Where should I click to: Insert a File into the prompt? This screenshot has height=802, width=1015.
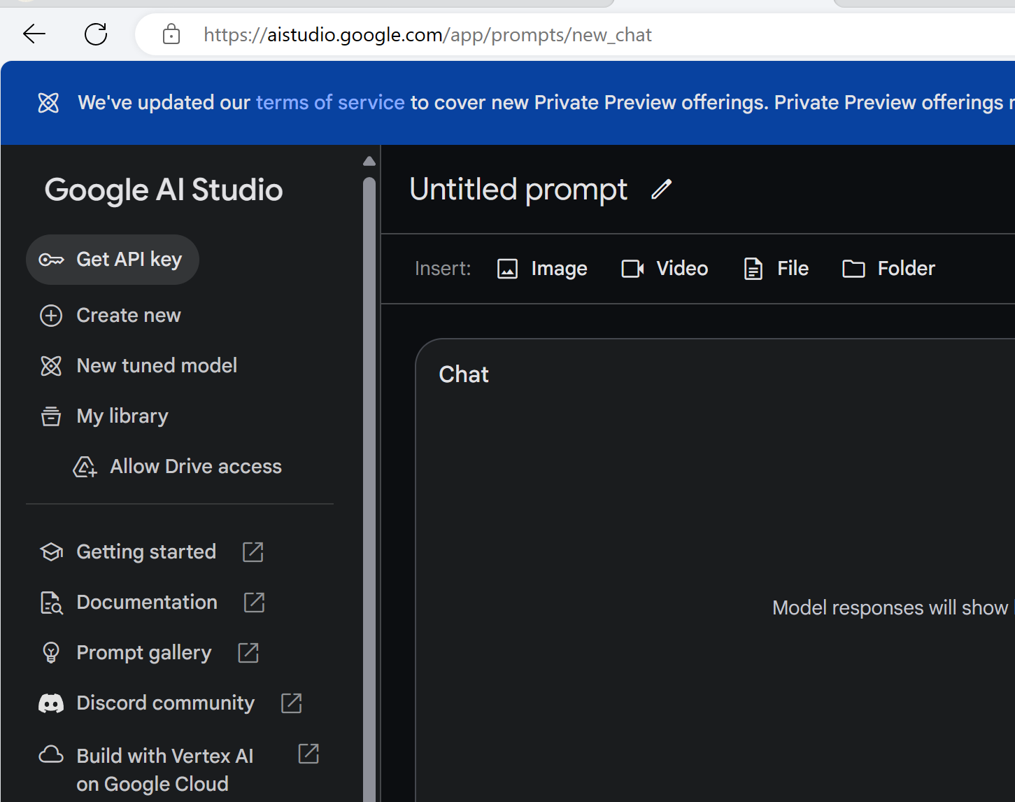[776, 269]
